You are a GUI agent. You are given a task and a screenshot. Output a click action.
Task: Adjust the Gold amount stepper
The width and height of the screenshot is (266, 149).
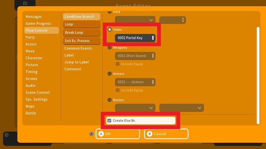click(x=183, y=20)
